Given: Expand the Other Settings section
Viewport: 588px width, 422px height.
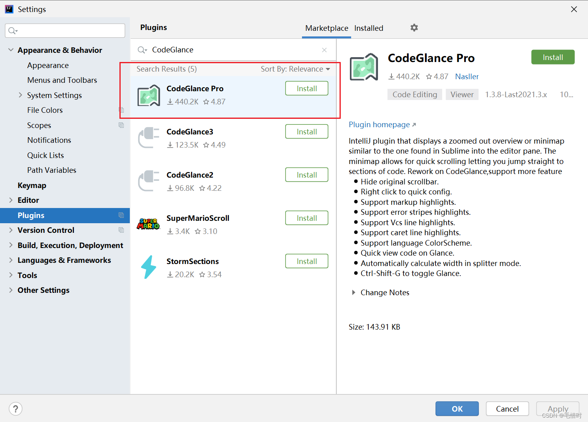Looking at the screenshot, I should coord(11,290).
